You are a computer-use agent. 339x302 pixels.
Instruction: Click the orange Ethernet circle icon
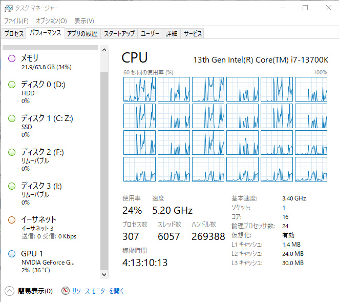coord(12,220)
